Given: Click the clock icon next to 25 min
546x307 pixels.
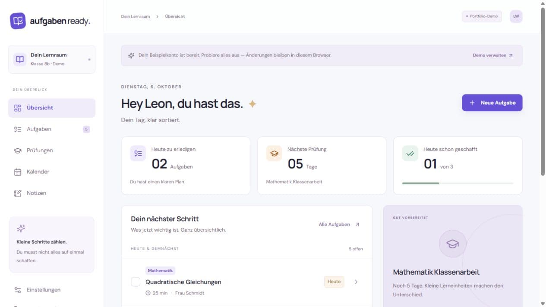Looking at the screenshot, I should click(x=148, y=293).
